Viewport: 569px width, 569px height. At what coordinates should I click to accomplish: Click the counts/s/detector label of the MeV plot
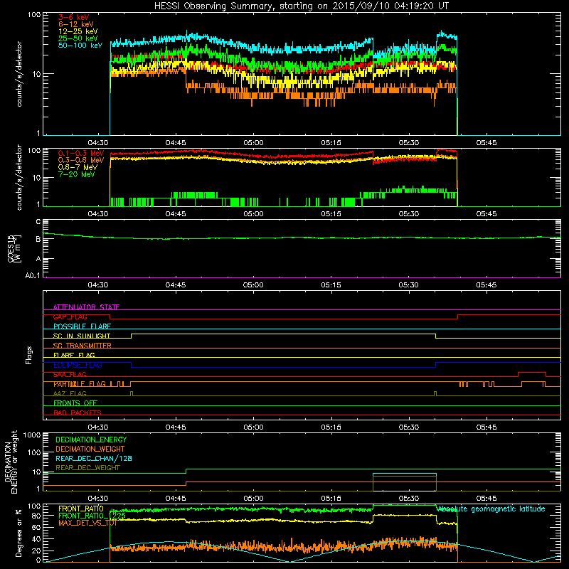tap(18, 178)
